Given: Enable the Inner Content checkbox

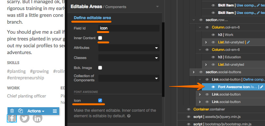Looking at the screenshot, I should (100, 38).
